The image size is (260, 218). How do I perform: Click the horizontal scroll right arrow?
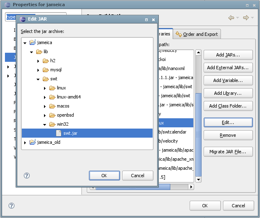[x=191, y=187]
